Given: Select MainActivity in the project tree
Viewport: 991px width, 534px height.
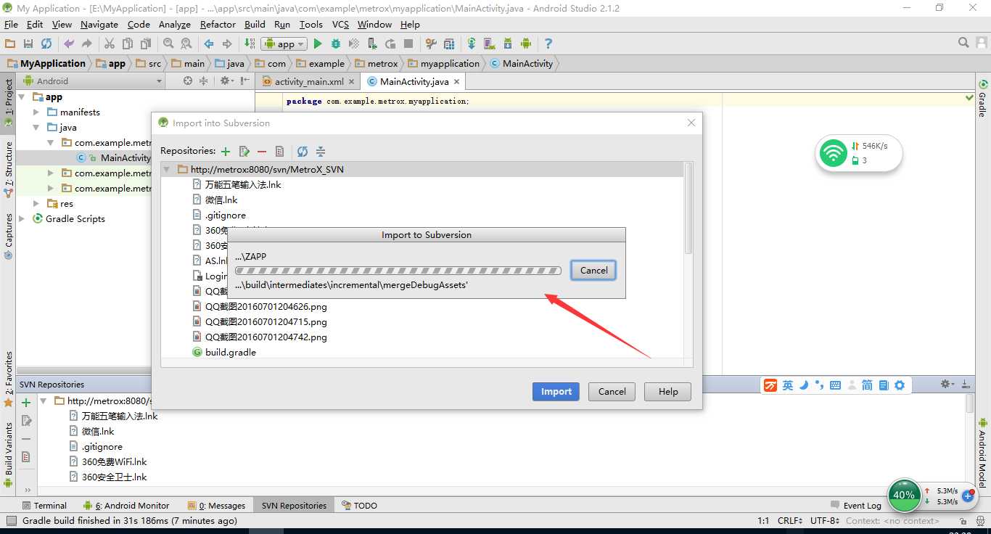Looking at the screenshot, I should [x=126, y=157].
